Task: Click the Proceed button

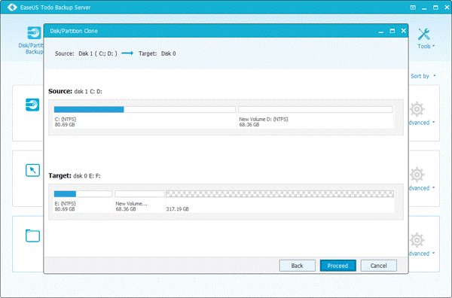Action: (x=337, y=266)
